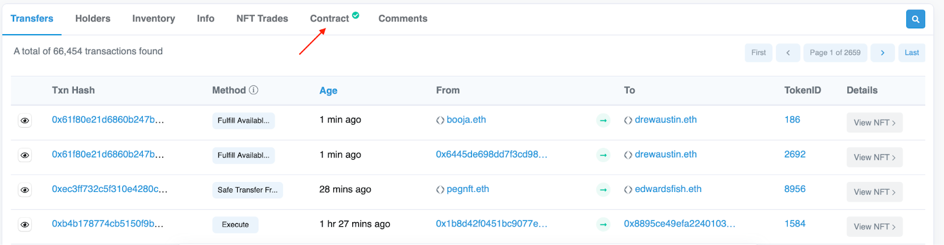Open token ID 8956

[795, 189]
